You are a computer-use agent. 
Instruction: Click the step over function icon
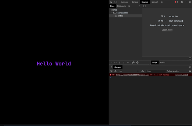point(115,63)
